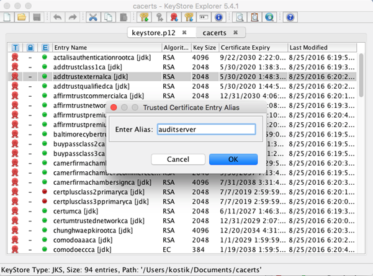Sort by the Entry Name column header

click(107, 48)
